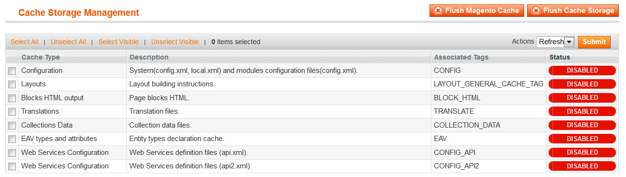Select the Blocks HTML output checkbox
626x177 pixels.
(12, 98)
